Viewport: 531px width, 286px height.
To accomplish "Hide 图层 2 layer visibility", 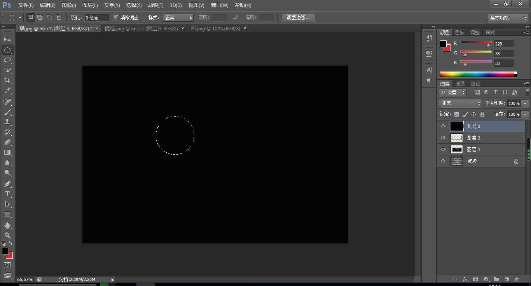I will (443, 138).
